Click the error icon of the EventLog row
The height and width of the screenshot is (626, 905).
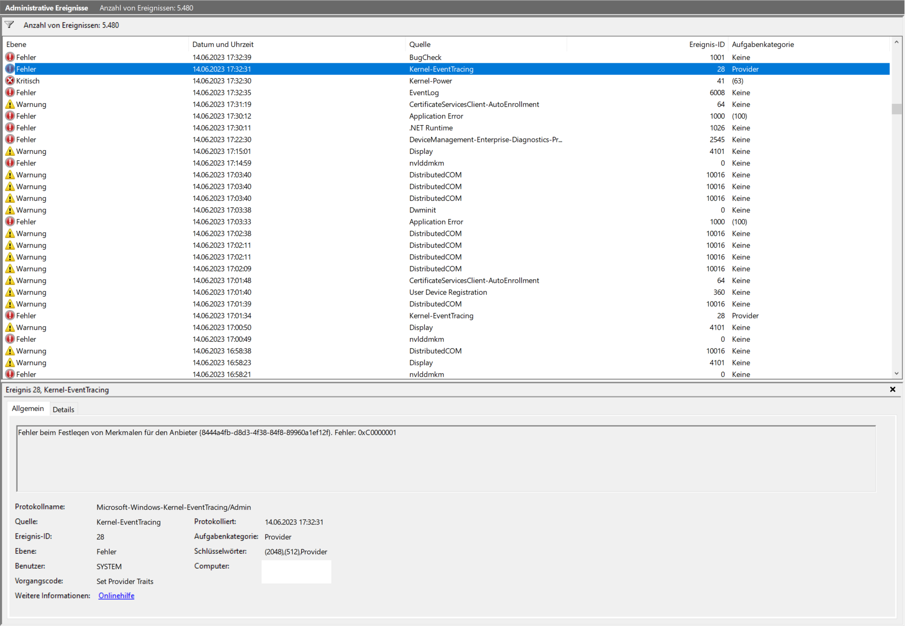[x=10, y=92]
